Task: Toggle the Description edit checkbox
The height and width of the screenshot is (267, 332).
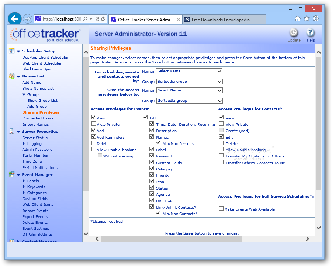Action: click(x=152, y=130)
